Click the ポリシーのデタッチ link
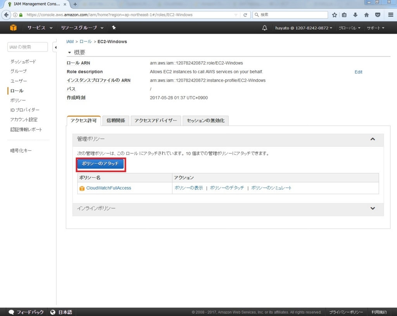Image resolution: width=397 pixels, height=316 pixels. [x=227, y=188]
